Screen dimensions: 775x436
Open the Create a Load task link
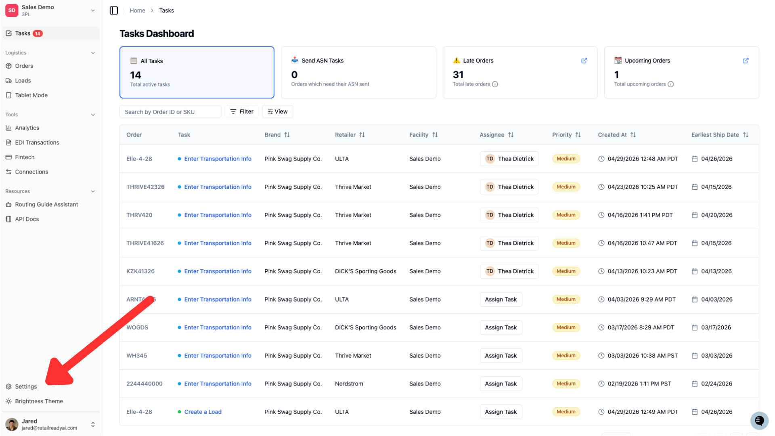pos(203,412)
